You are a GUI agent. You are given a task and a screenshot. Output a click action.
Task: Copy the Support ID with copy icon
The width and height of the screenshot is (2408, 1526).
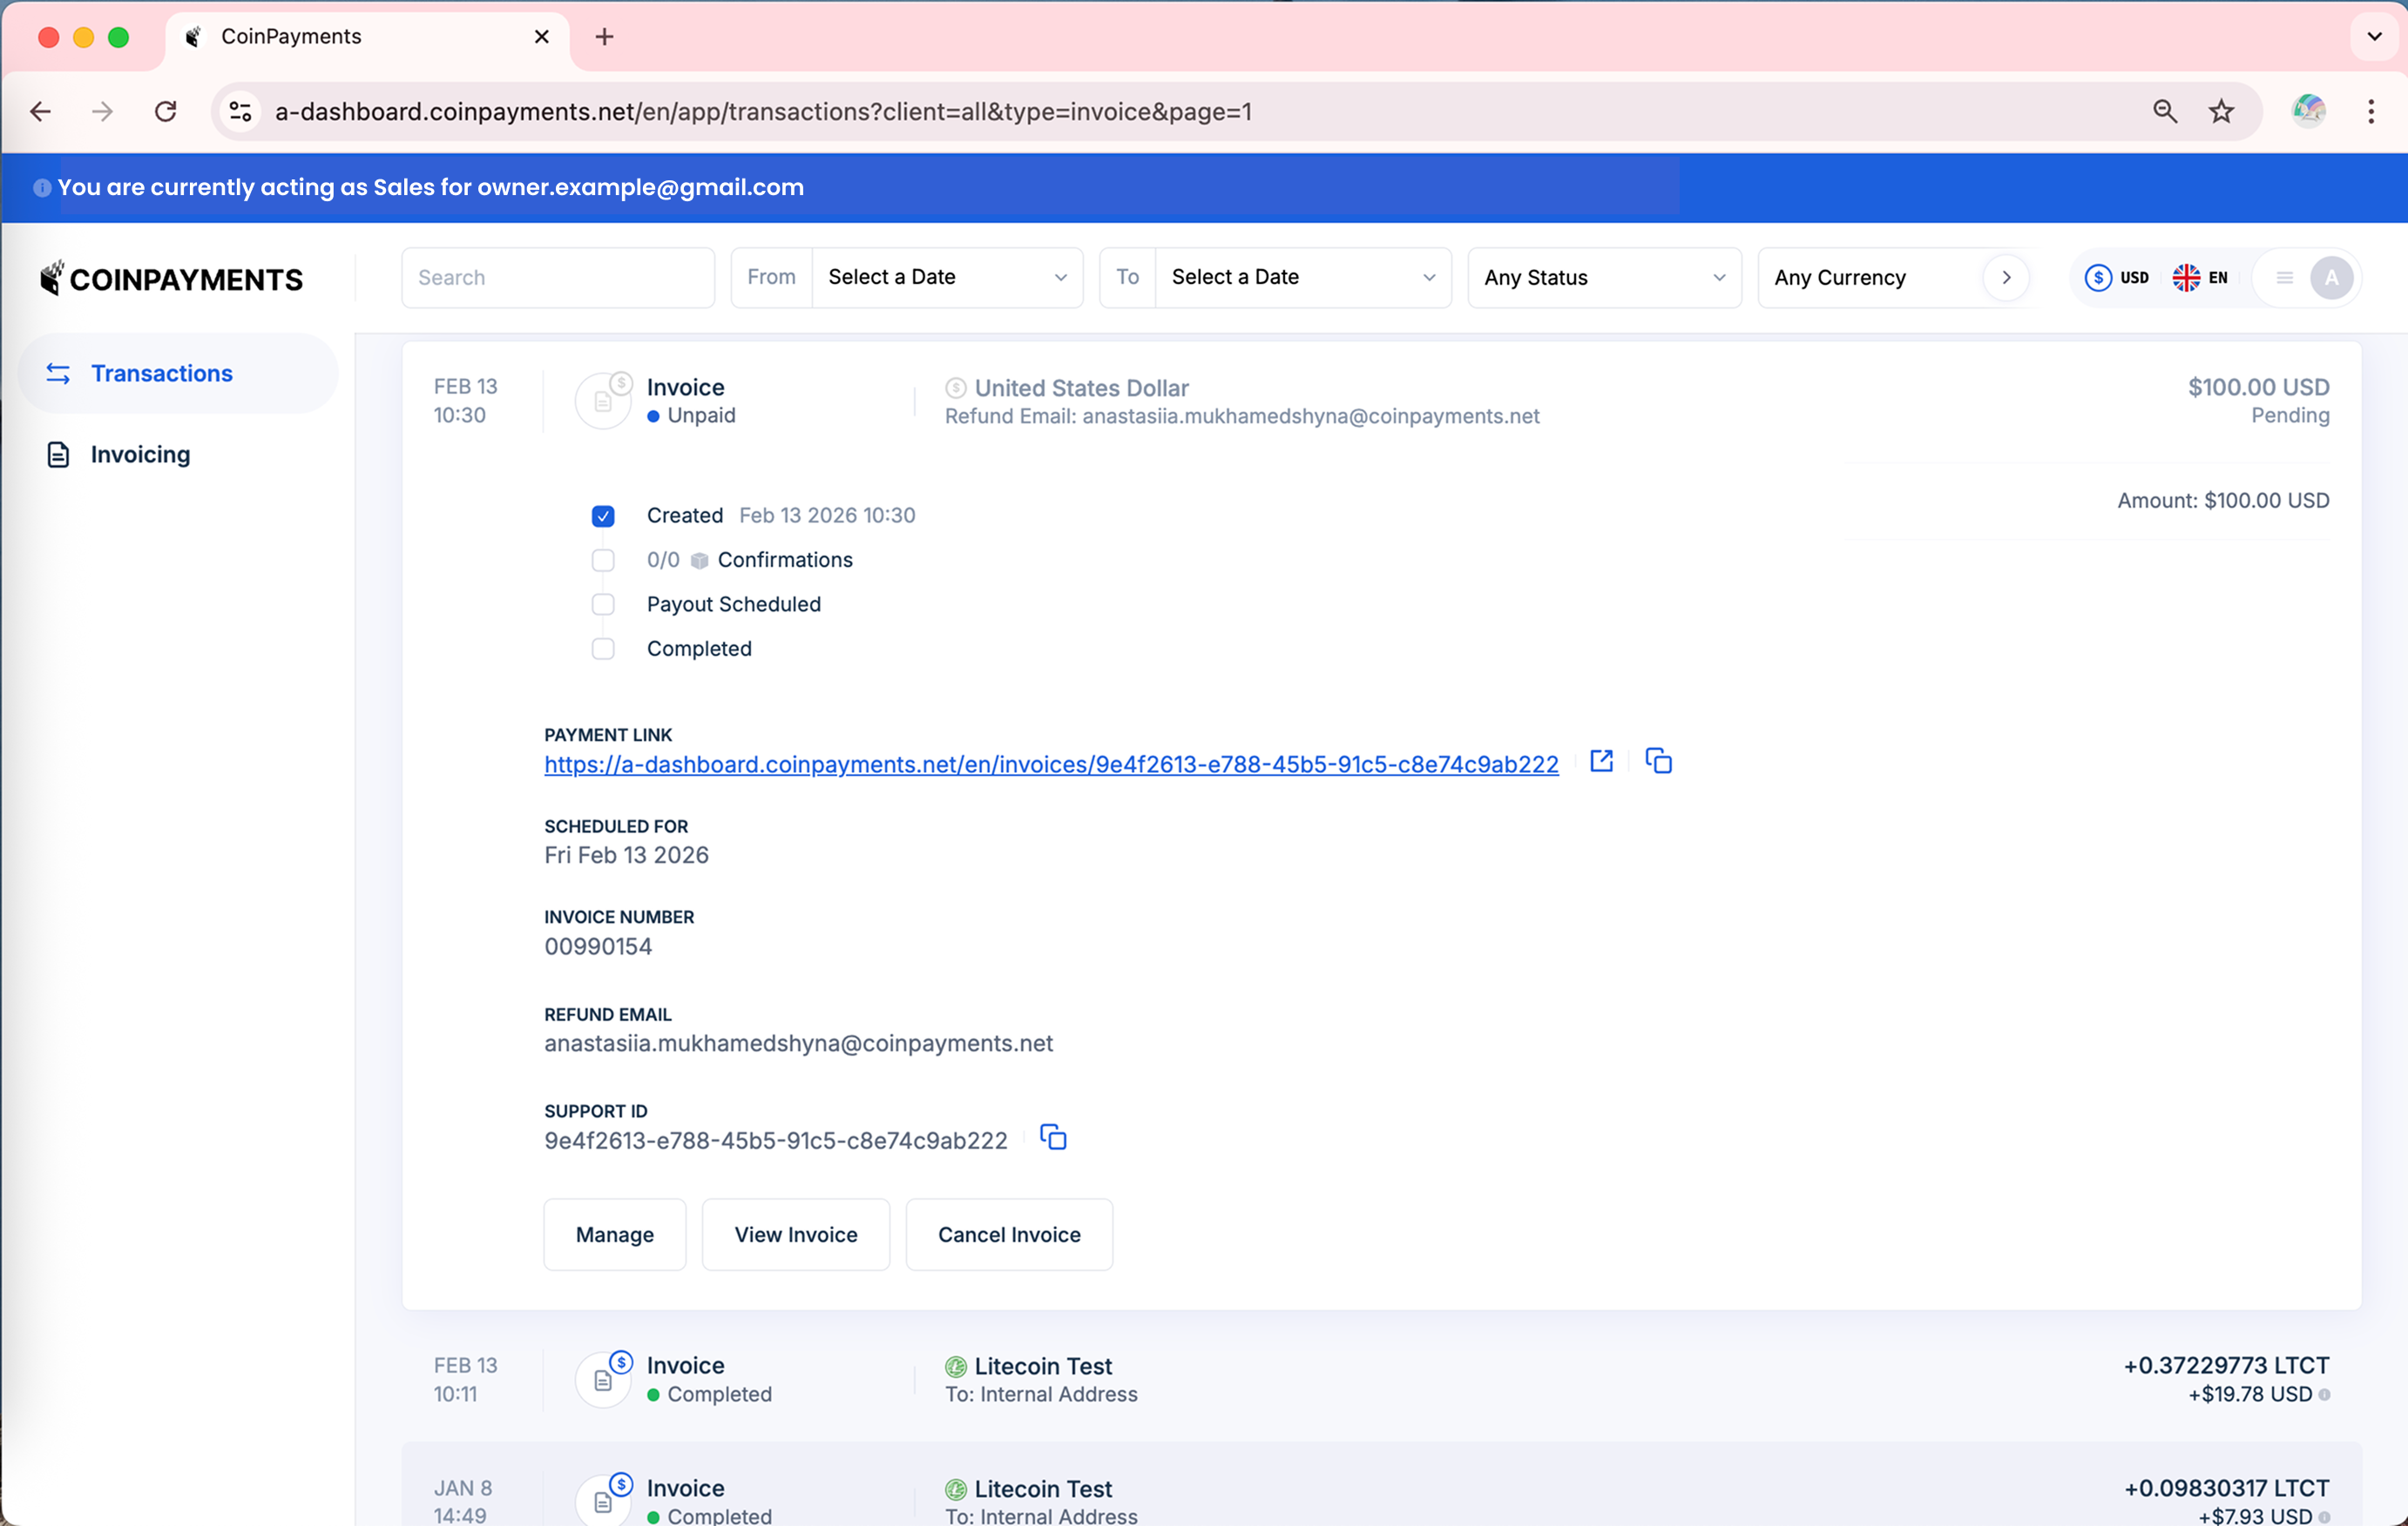1053,1138
